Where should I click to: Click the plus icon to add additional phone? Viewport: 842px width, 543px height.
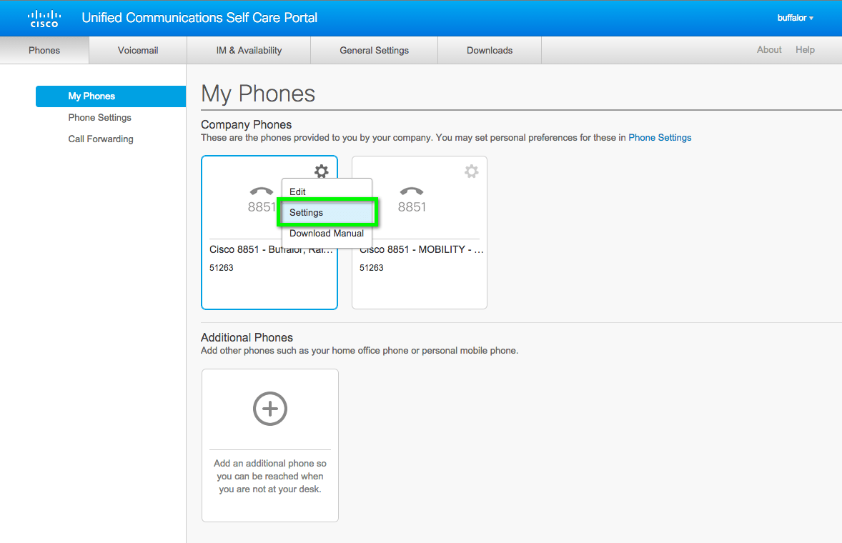pos(270,409)
